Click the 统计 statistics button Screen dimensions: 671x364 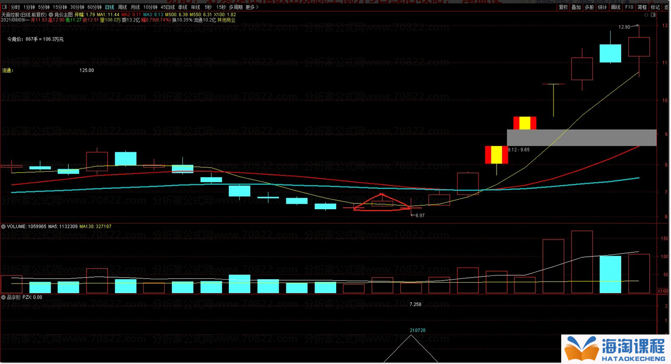coord(603,7)
